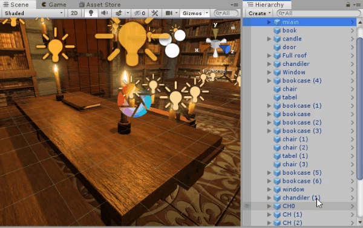Click the Hierarchy search field
The image size is (363, 228).
tap(319, 13)
